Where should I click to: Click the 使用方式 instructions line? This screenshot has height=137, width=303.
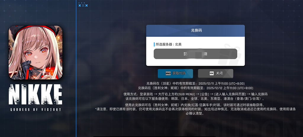tap(195, 94)
